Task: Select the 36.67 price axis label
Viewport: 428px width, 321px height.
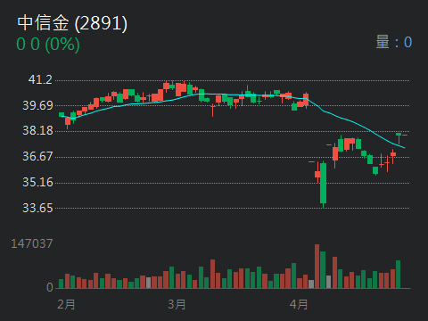Action: coord(37,156)
